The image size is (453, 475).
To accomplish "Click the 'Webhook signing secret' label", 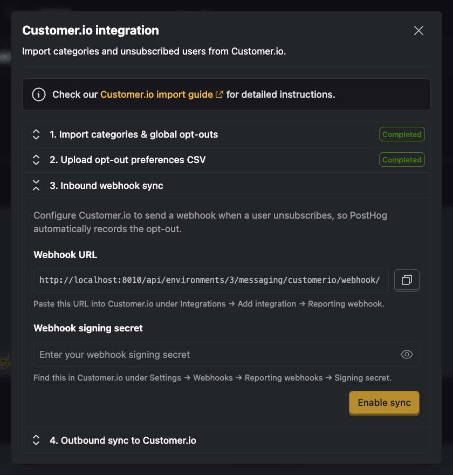I will (88, 328).
